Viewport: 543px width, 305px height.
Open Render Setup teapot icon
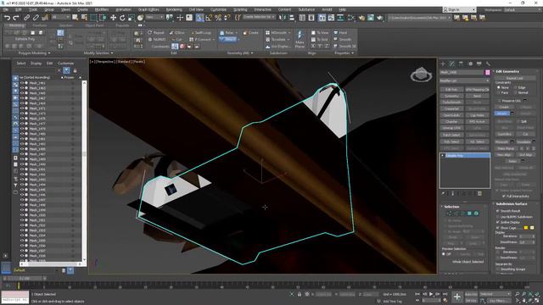361,17
